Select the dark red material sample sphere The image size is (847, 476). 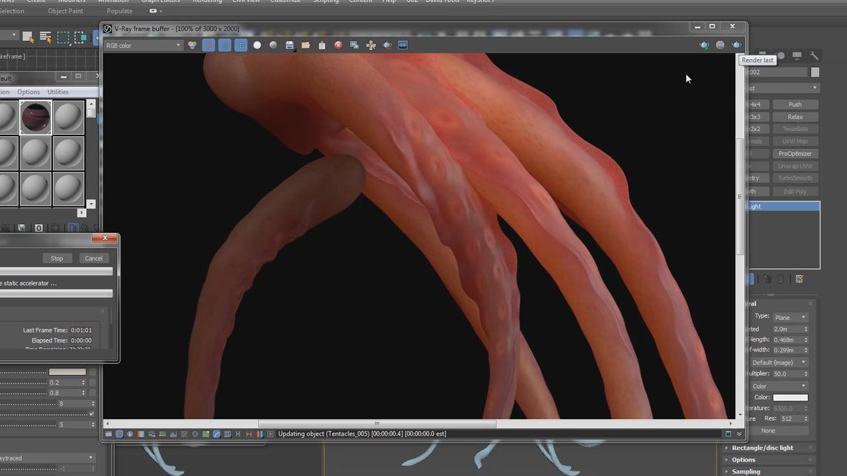[36, 118]
